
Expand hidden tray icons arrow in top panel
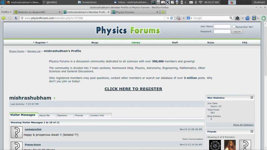pos(186,2)
